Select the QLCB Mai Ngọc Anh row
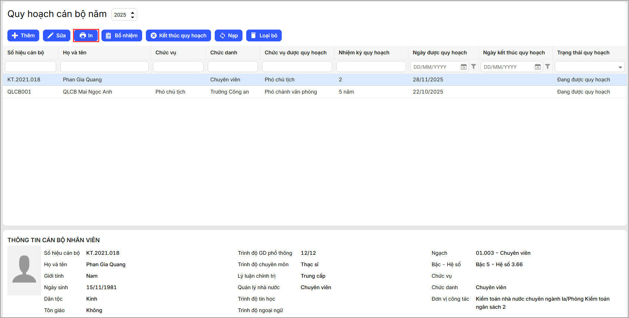 (87, 92)
